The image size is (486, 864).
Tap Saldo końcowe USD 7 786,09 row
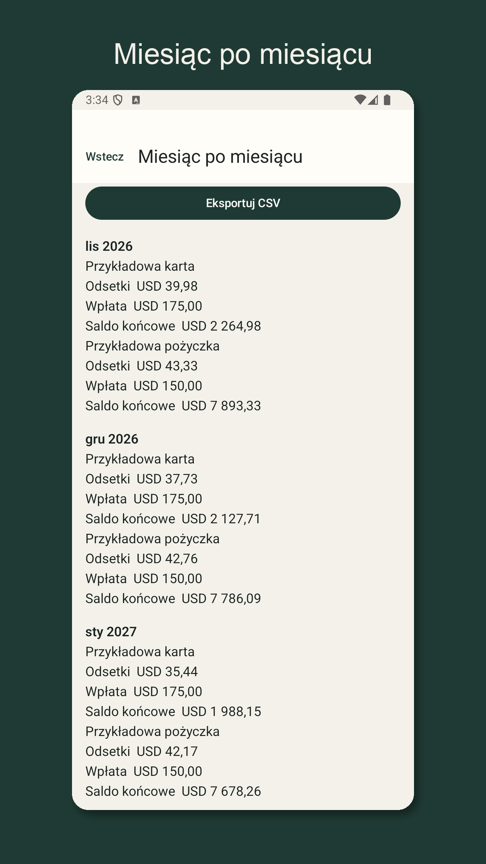coord(173,598)
